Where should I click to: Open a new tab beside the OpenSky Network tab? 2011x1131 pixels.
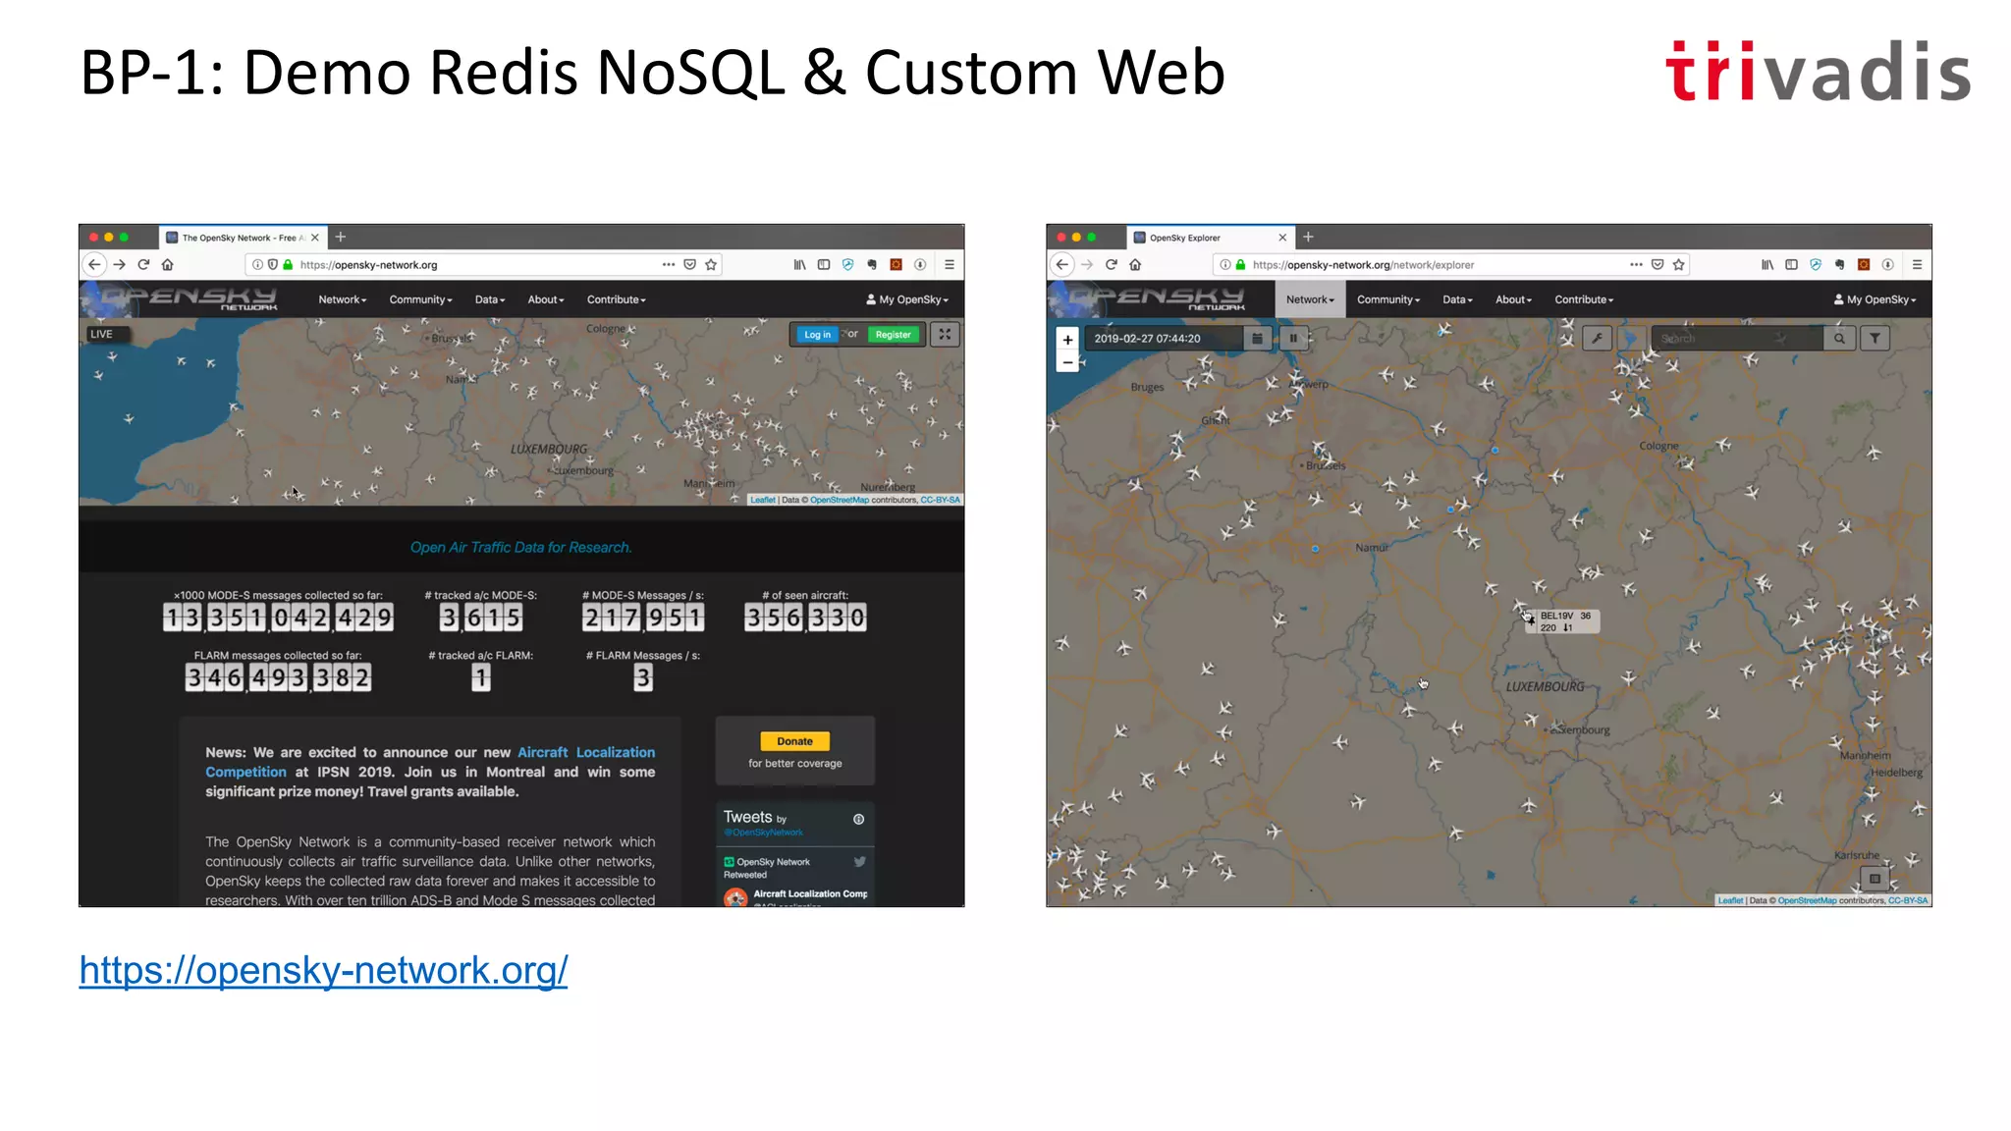(x=341, y=237)
